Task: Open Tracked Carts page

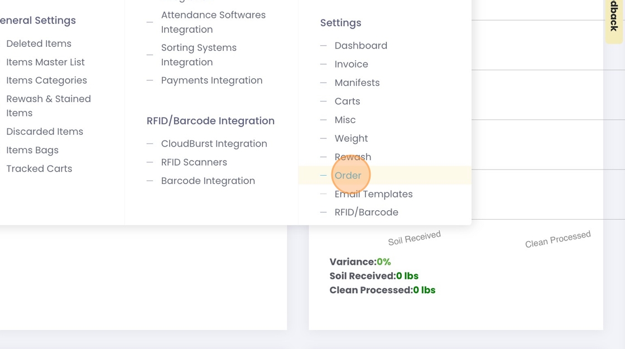Action: pyautogui.click(x=39, y=168)
